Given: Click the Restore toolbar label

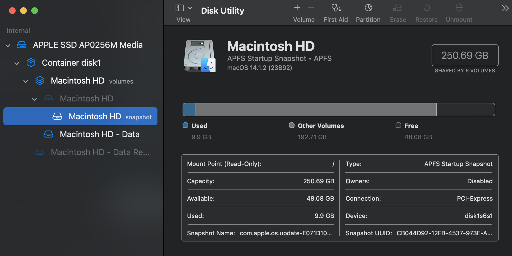Looking at the screenshot, I should click(x=427, y=20).
